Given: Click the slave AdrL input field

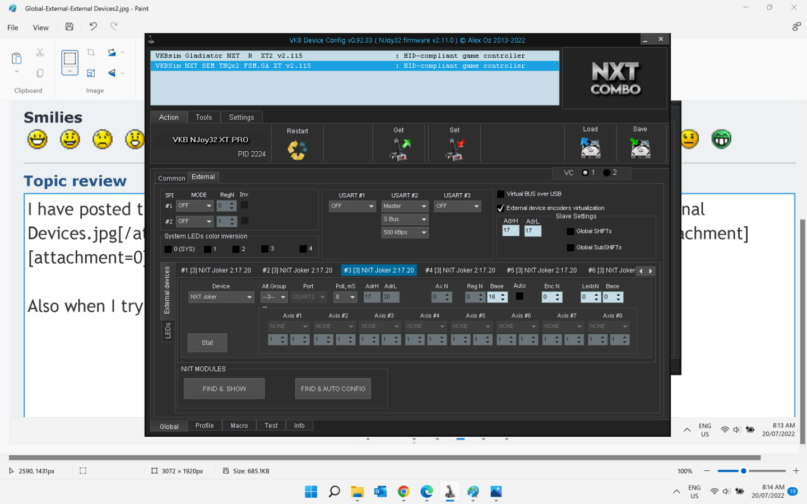Looking at the screenshot, I should (x=533, y=231).
